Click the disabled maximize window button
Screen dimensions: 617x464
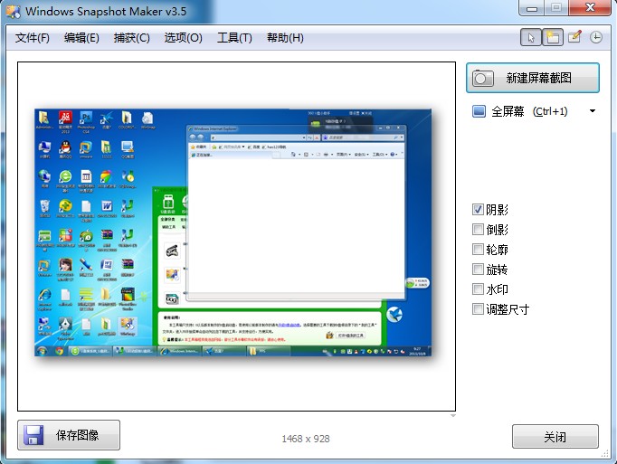tap(556, 8)
